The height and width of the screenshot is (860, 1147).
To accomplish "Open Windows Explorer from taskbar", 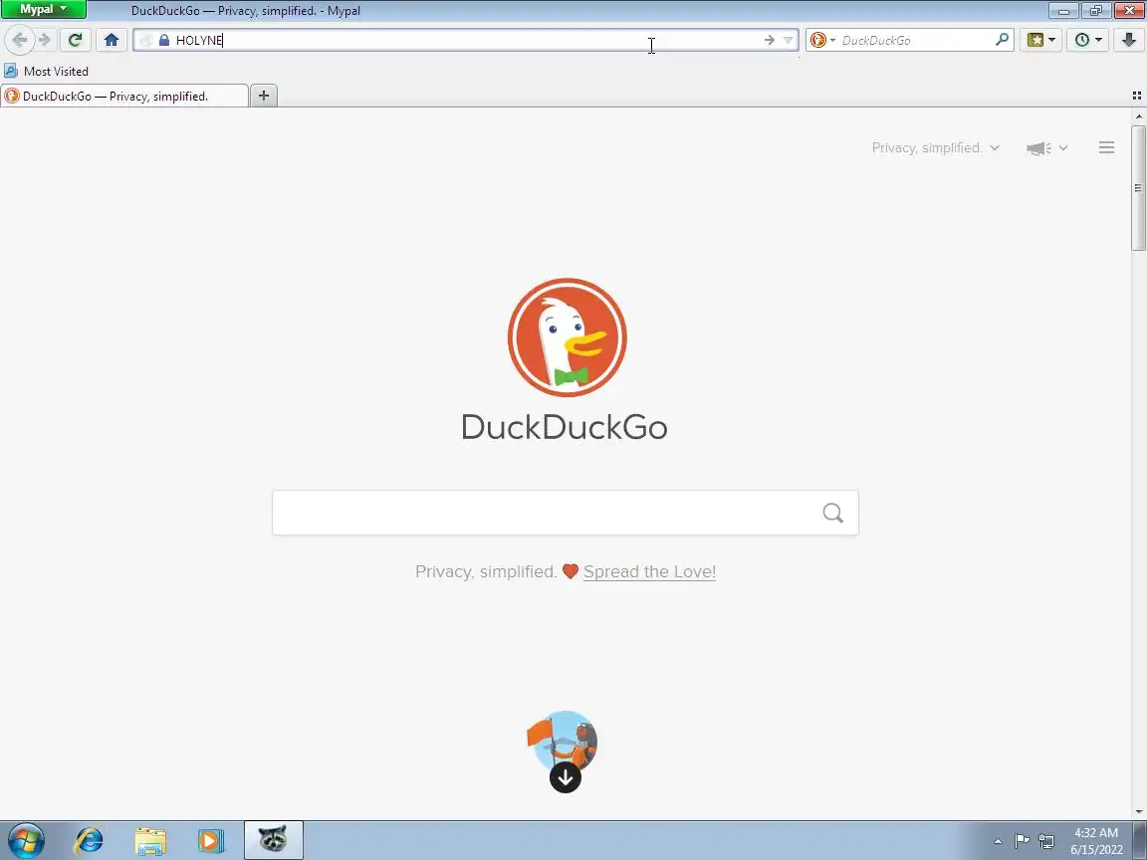I will [150, 841].
